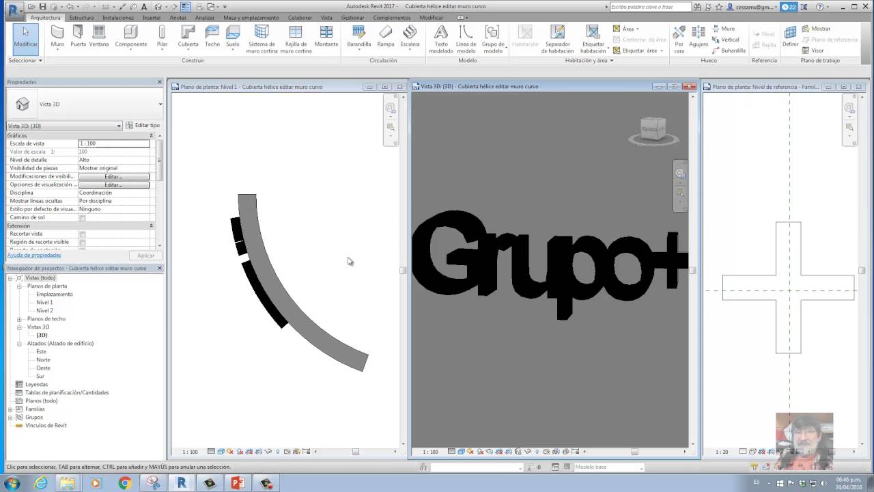Select the Componente tool
The image size is (874, 492).
(x=130, y=37)
